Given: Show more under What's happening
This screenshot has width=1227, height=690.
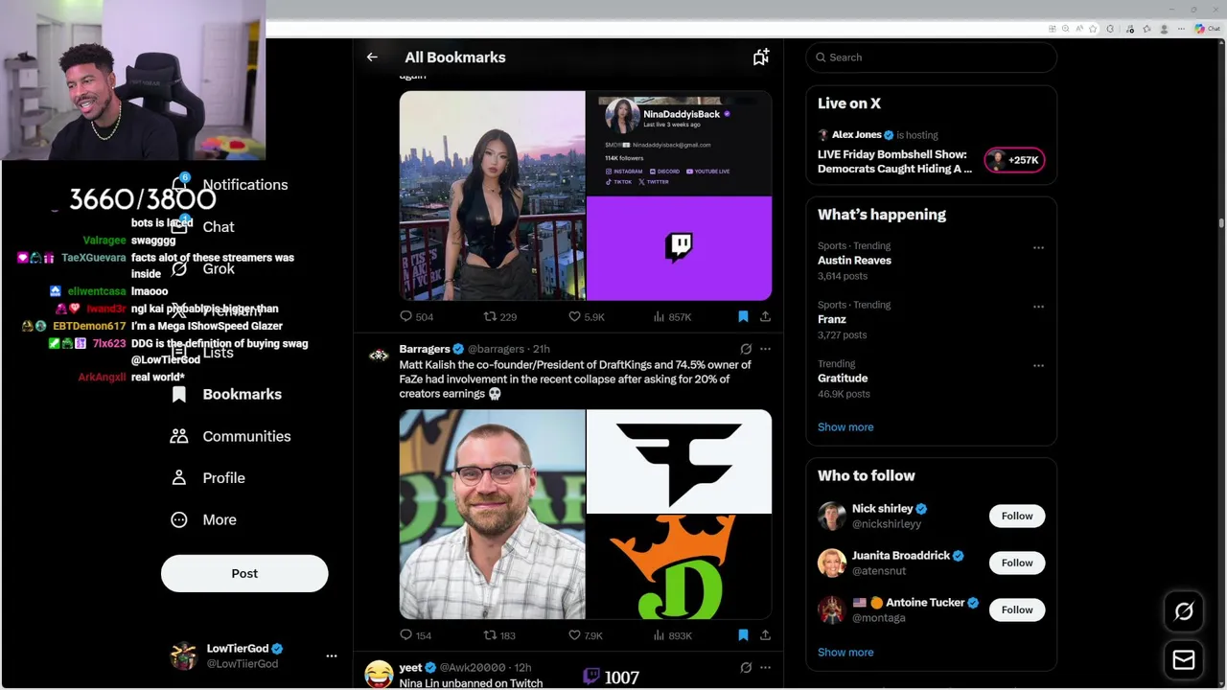Looking at the screenshot, I should [x=845, y=427].
